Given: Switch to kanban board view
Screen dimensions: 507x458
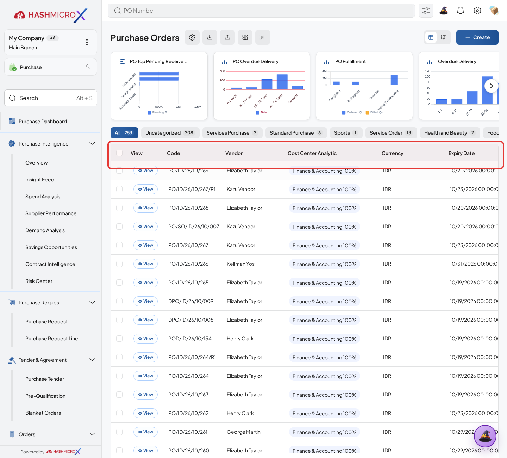Looking at the screenshot, I should tap(443, 37).
